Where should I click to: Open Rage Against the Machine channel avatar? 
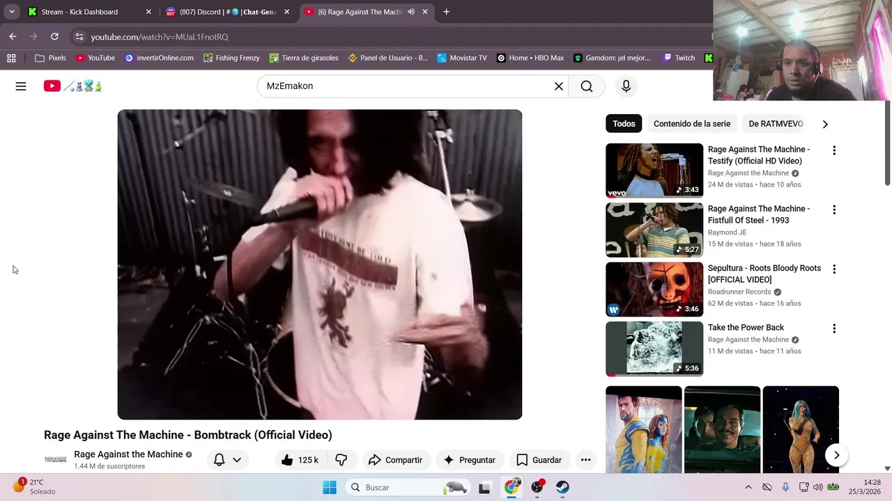tap(56, 459)
